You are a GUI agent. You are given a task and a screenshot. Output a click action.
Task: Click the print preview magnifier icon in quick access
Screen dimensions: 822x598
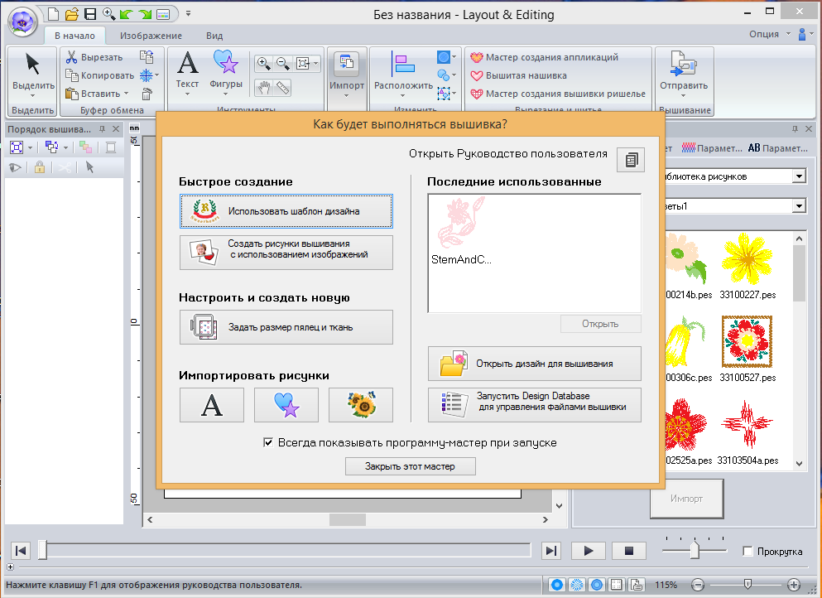108,13
